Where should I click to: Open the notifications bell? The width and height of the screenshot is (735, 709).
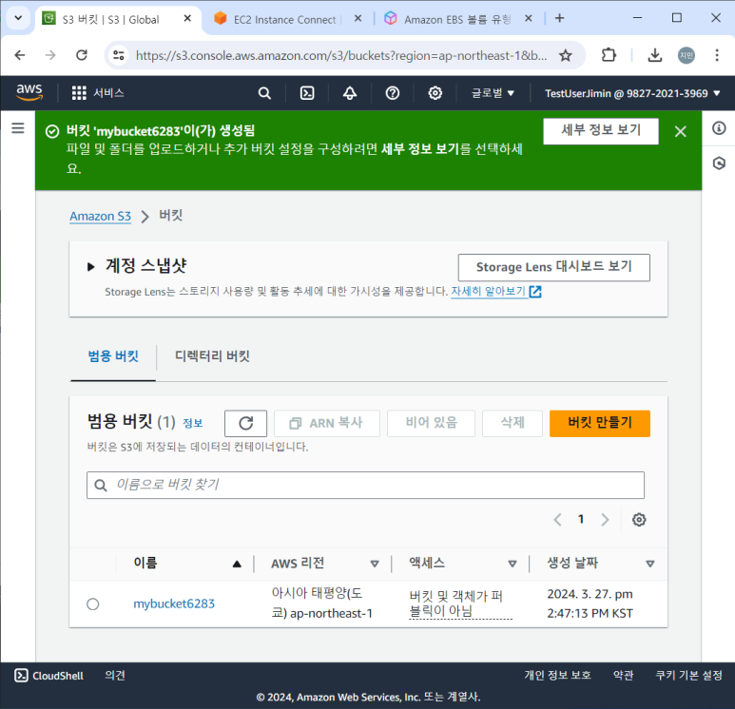point(350,93)
